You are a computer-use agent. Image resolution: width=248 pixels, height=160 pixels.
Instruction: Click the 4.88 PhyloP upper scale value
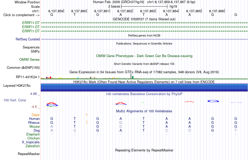click(33, 94)
